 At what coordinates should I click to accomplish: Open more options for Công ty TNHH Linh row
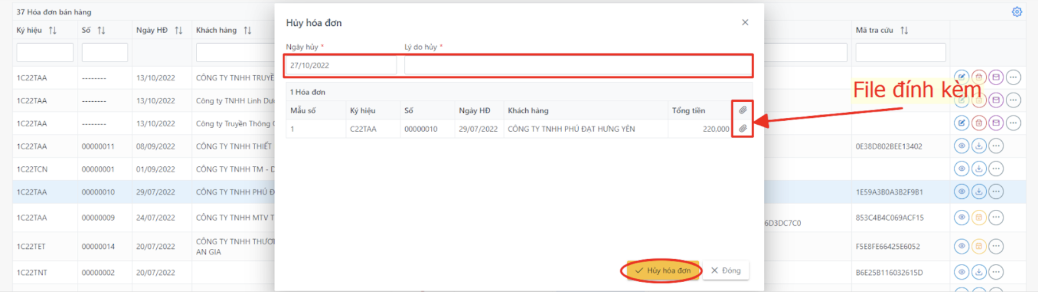pyautogui.click(x=1013, y=100)
